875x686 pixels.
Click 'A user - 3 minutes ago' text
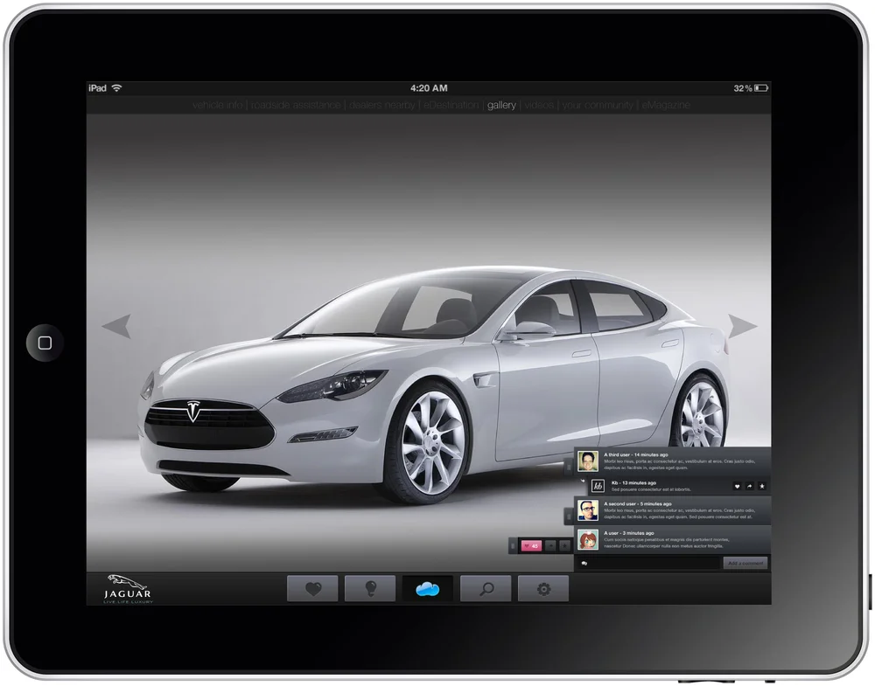[x=628, y=533]
